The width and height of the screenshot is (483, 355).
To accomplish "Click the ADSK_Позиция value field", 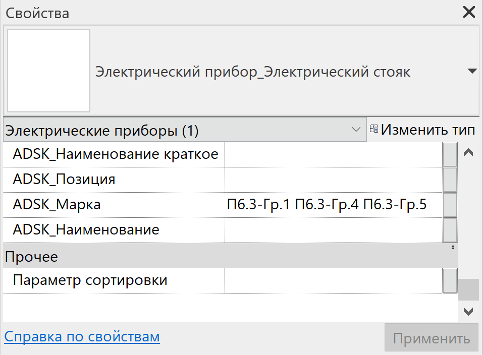I will pos(334,180).
